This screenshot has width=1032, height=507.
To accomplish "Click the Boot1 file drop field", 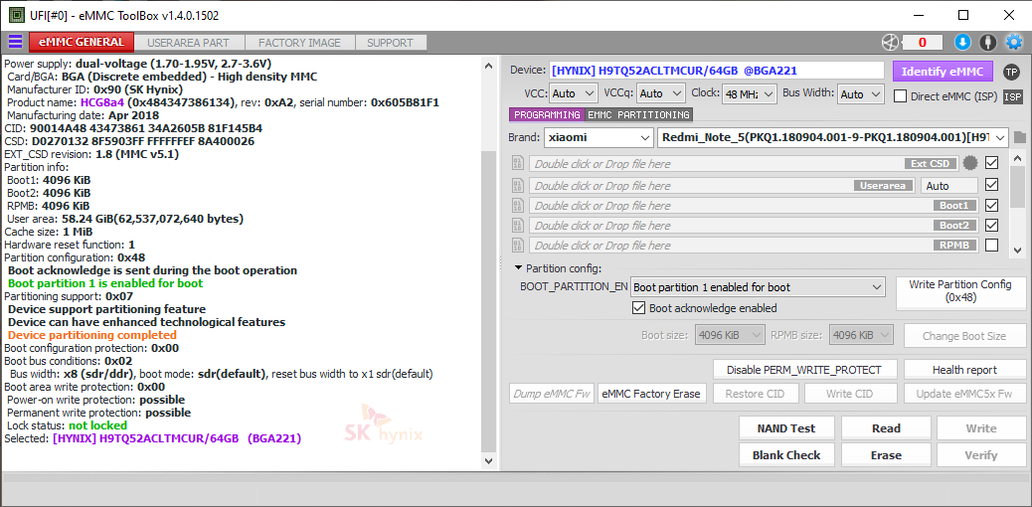I will tap(753, 206).
